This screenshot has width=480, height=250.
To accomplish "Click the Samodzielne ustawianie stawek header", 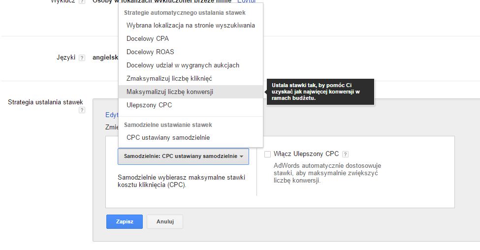I will point(168,125).
